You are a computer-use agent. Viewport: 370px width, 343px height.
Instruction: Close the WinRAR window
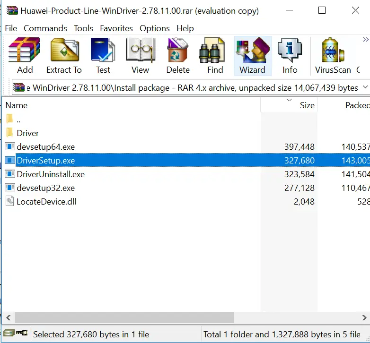355,10
